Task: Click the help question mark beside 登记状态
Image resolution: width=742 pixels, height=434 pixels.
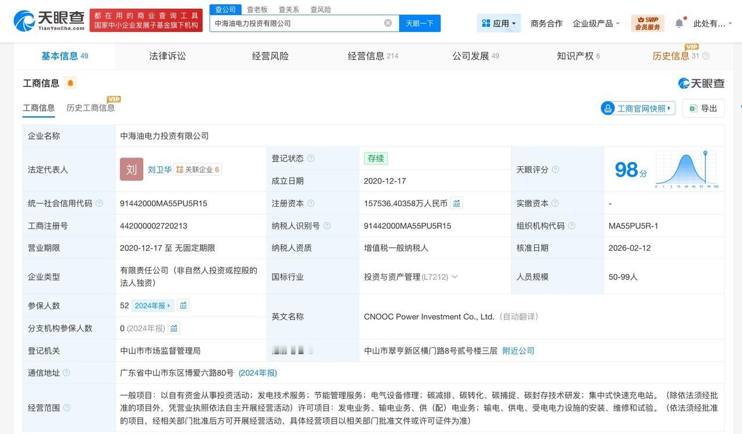Action: point(310,158)
